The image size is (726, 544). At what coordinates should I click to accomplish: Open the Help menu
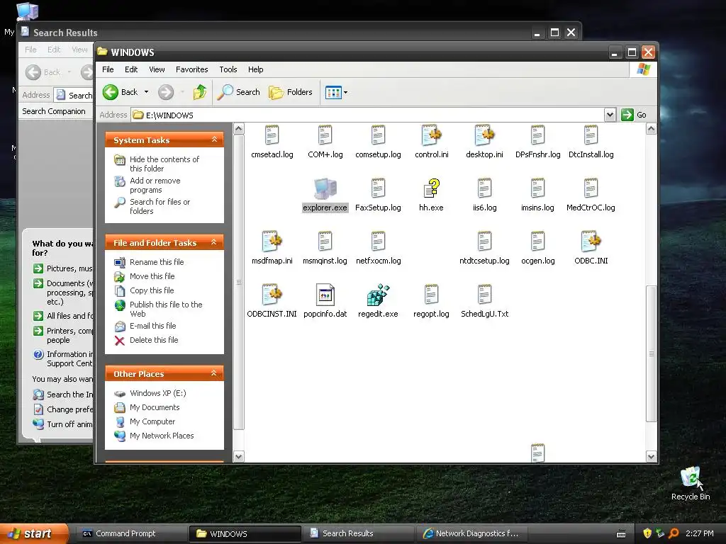pyautogui.click(x=255, y=69)
